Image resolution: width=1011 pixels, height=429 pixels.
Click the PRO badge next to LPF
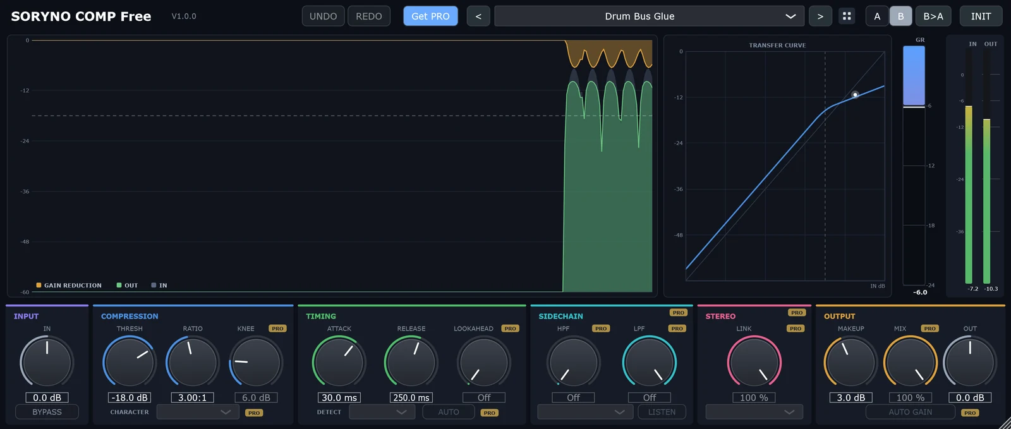pyautogui.click(x=677, y=329)
